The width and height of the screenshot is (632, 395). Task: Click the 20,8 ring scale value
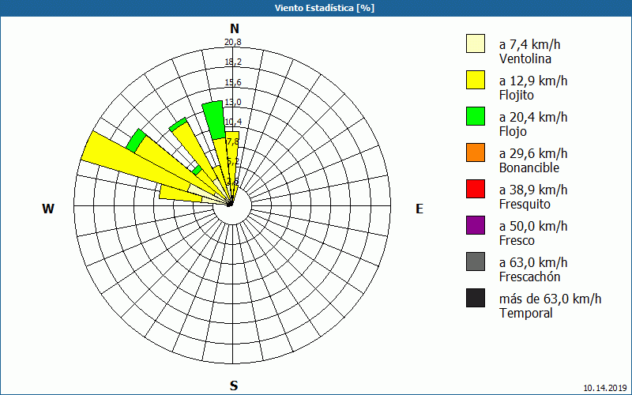pyautogui.click(x=233, y=42)
